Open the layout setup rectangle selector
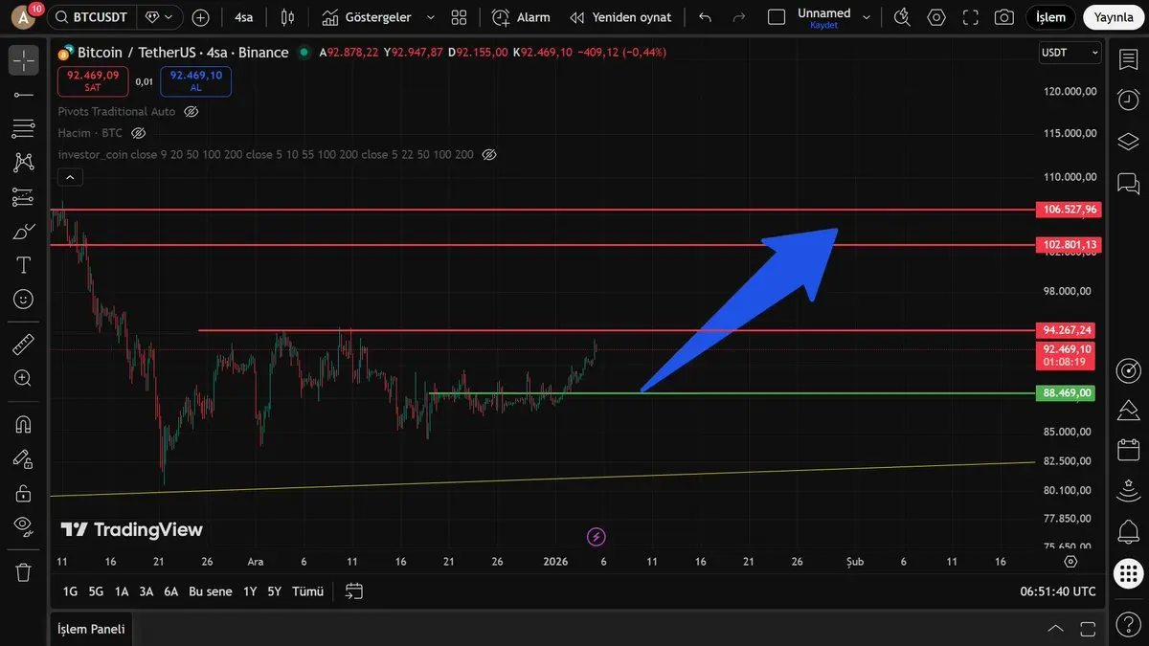This screenshot has height=646, width=1149. [777, 17]
